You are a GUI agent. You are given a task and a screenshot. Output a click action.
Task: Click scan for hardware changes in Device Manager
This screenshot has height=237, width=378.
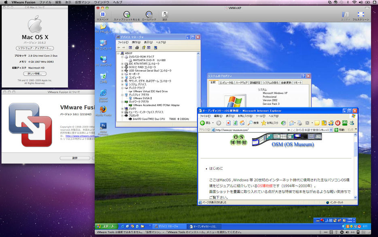pos(155,47)
